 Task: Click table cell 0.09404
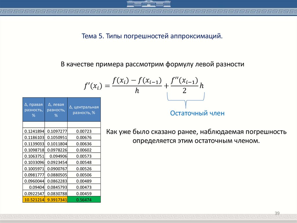[x=34, y=187]
